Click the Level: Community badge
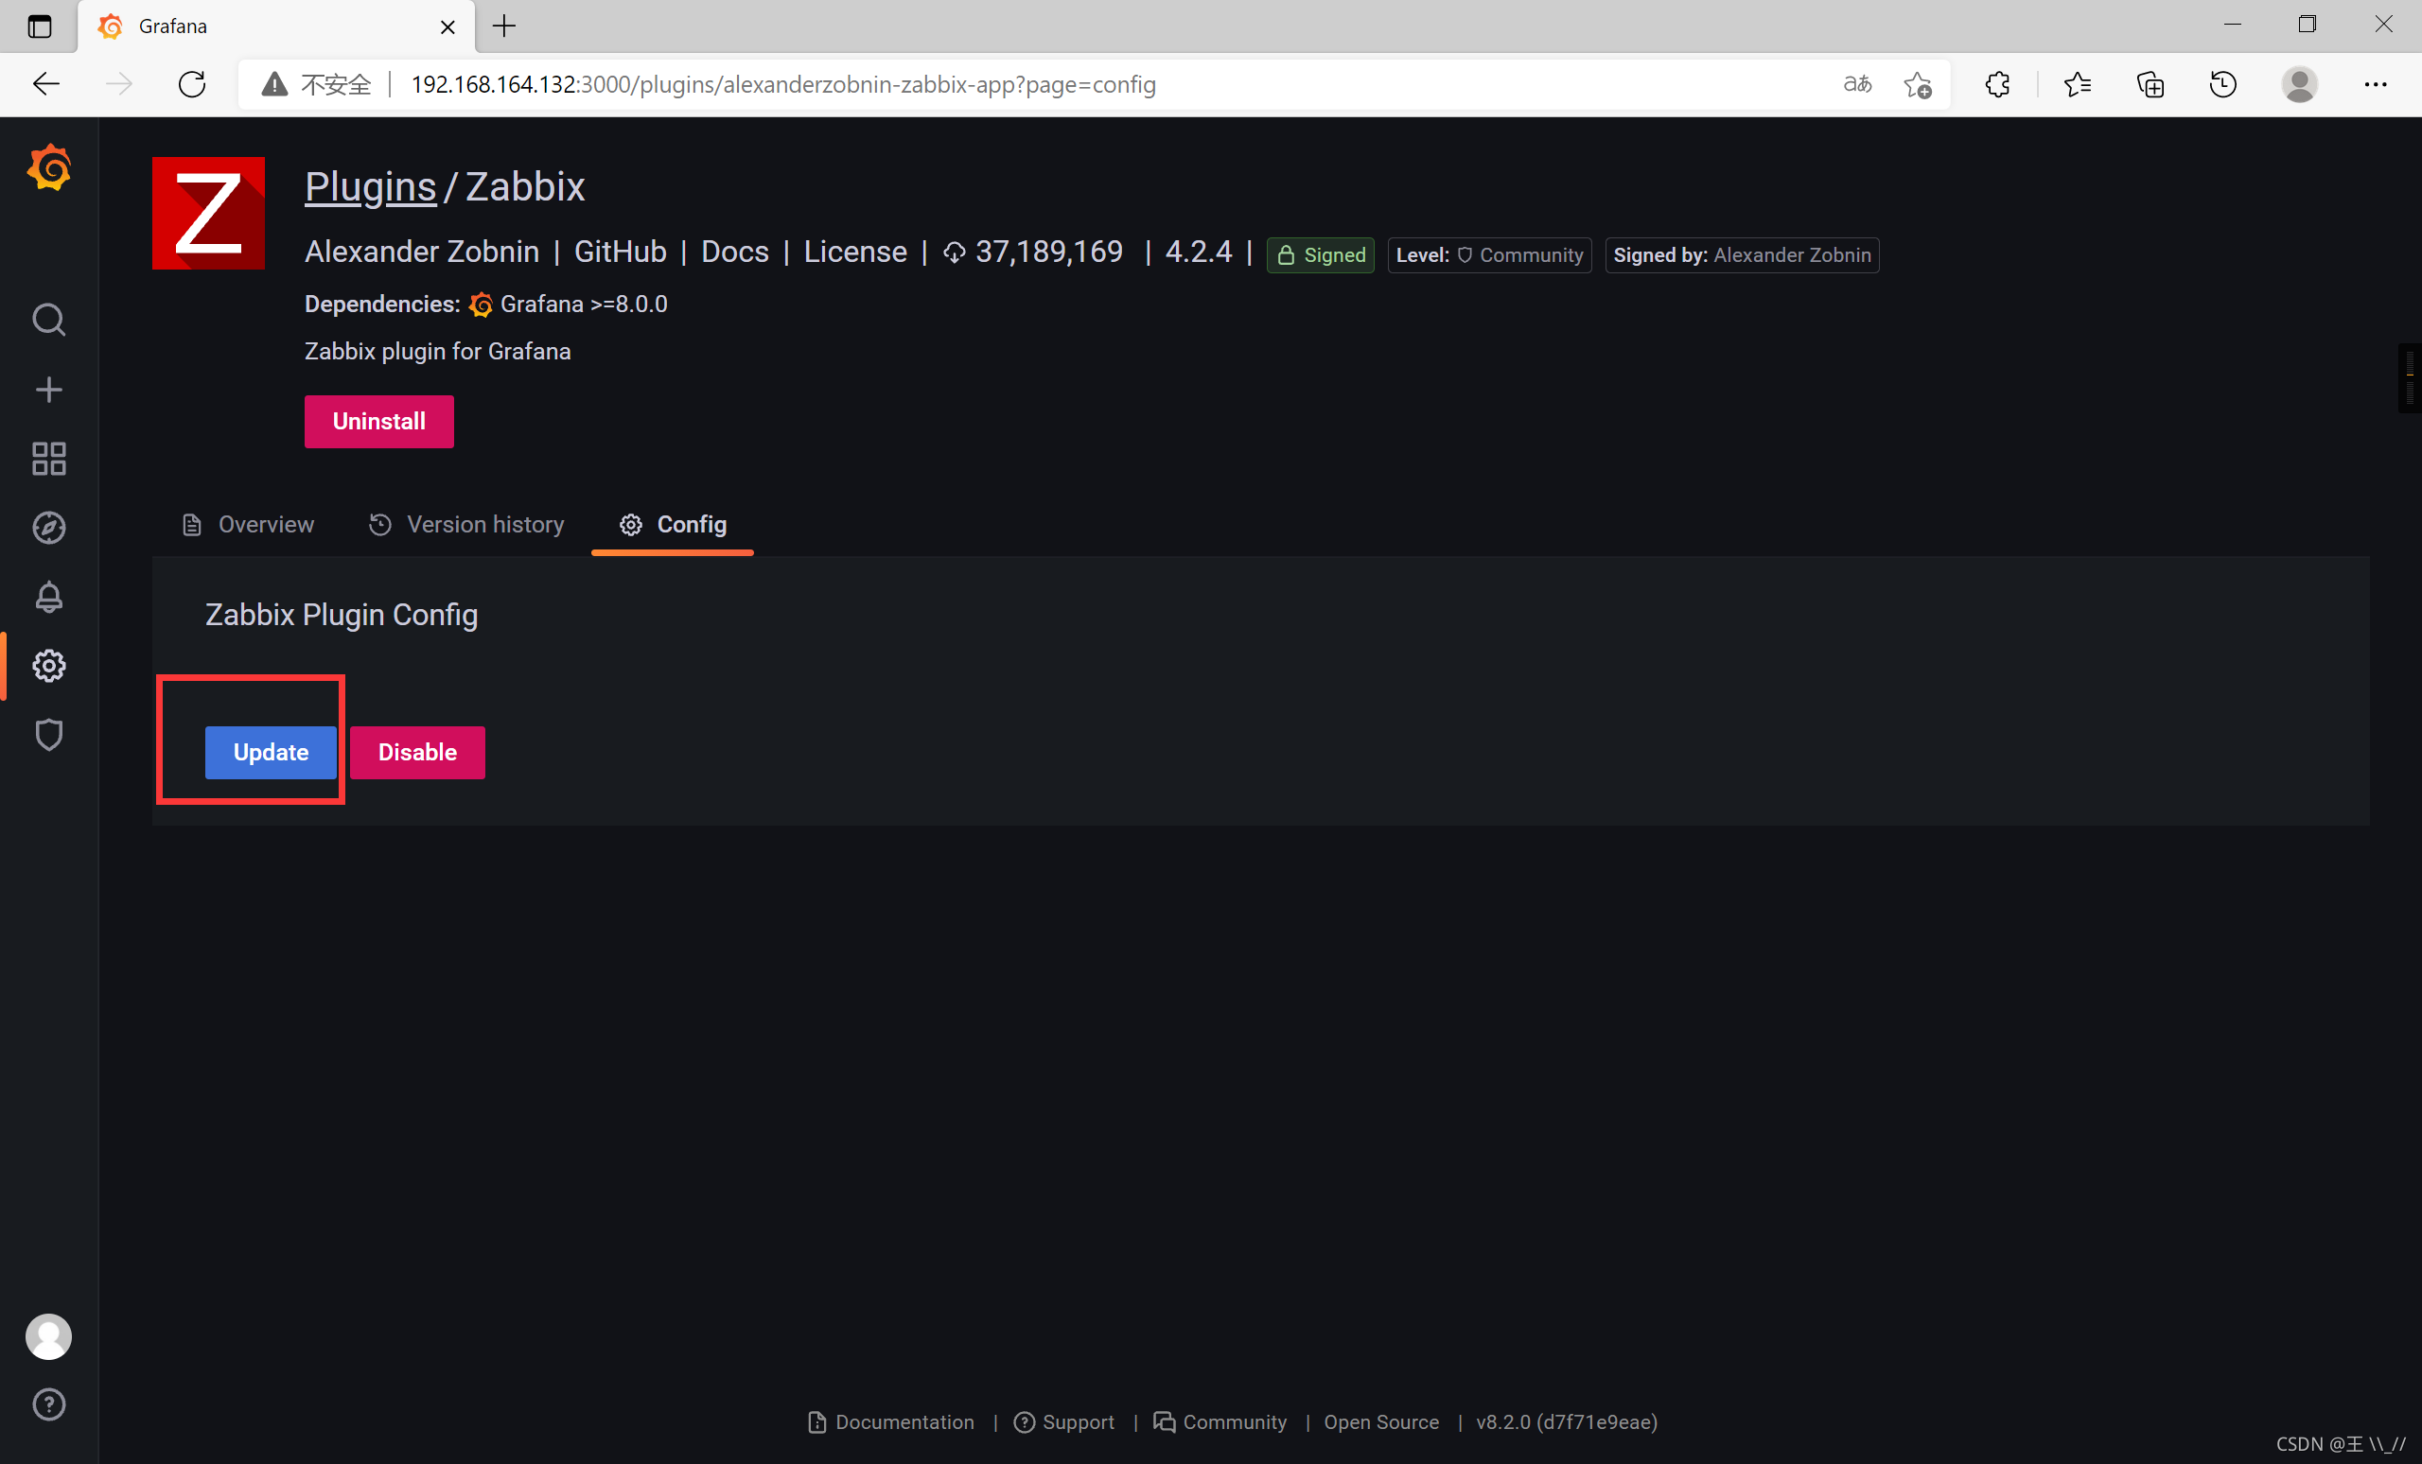Image resolution: width=2422 pixels, height=1464 pixels. tap(1489, 255)
